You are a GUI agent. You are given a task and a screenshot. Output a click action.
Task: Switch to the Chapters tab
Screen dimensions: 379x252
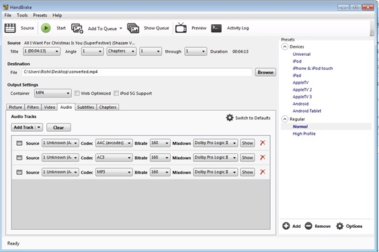pos(108,107)
